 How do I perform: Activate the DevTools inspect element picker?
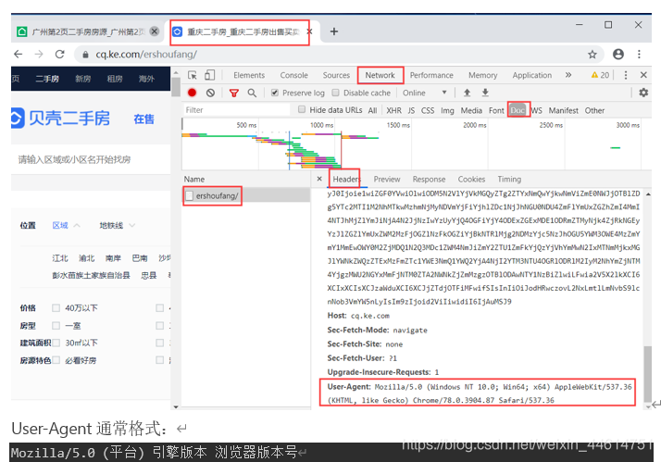pos(193,75)
